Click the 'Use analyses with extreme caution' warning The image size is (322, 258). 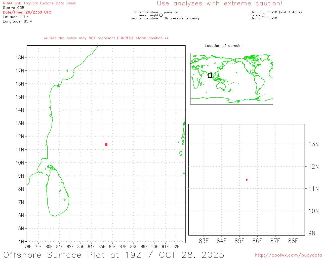point(219,4)
